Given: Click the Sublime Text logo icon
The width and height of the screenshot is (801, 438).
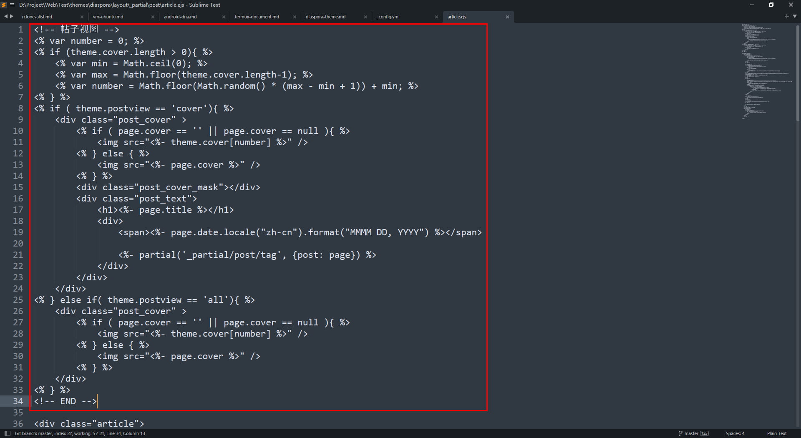Looking at the screenshot, I should [x=4, y=5].
